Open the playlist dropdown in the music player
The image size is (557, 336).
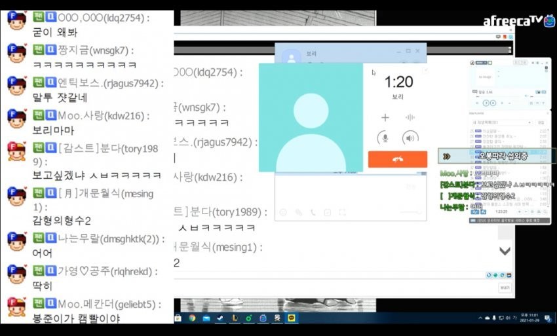501,122
